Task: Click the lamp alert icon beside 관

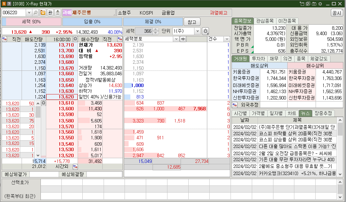Action: coord(58,12)
